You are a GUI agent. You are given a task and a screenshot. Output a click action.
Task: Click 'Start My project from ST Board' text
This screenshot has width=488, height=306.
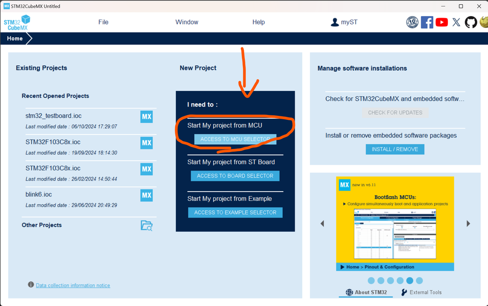pyautogui.click(x=231, y=162)
